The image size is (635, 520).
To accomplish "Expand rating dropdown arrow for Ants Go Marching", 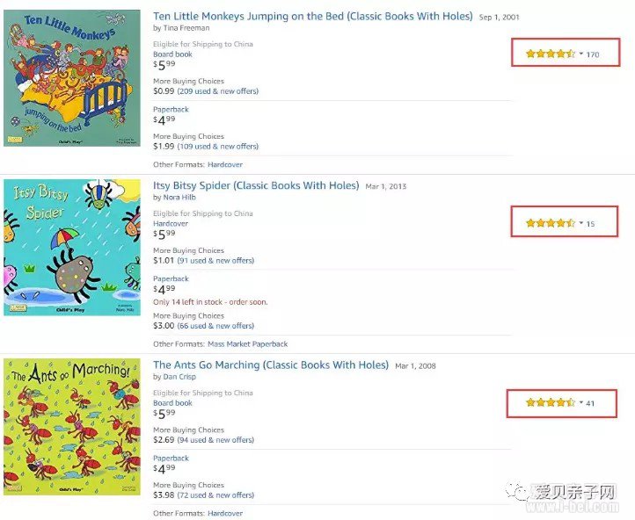I will pos(581,403).
